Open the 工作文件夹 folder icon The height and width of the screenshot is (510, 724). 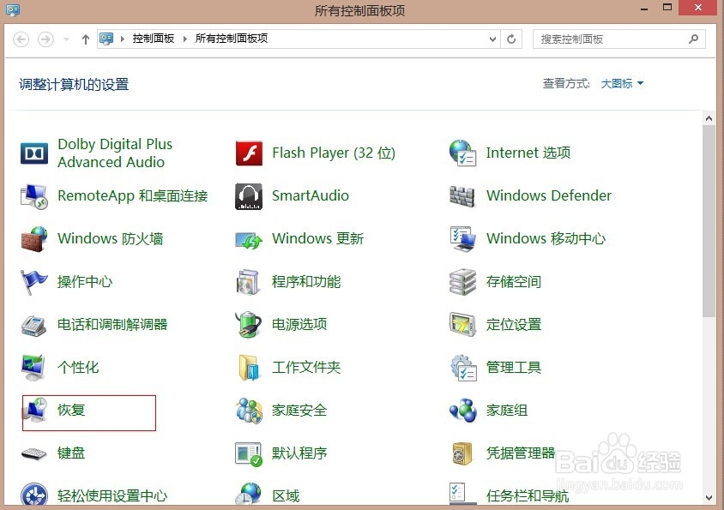[249, 368]
